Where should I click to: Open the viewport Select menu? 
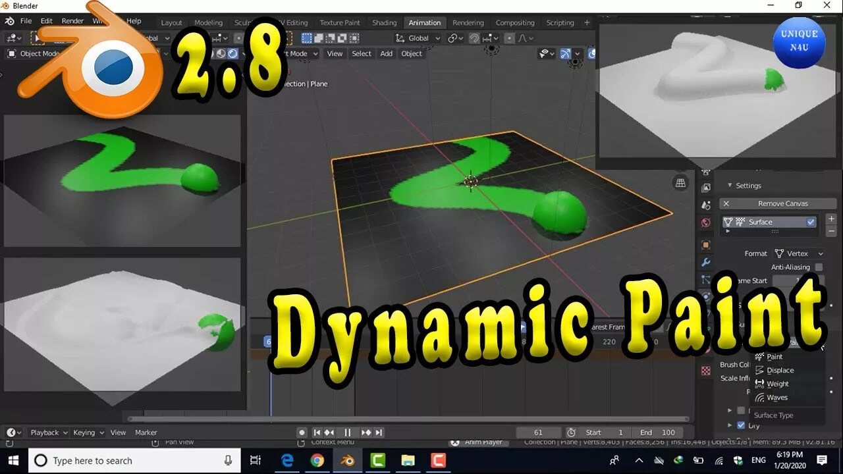pos(362,54)
